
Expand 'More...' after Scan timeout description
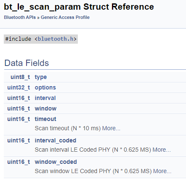click(x=111, y=128)
